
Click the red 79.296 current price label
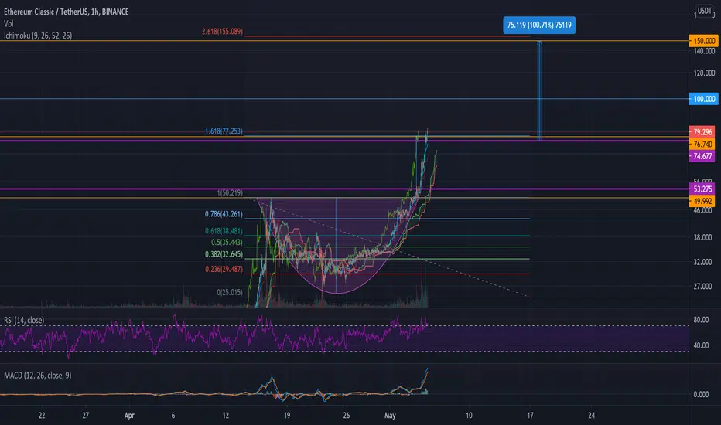click(702, 132)
